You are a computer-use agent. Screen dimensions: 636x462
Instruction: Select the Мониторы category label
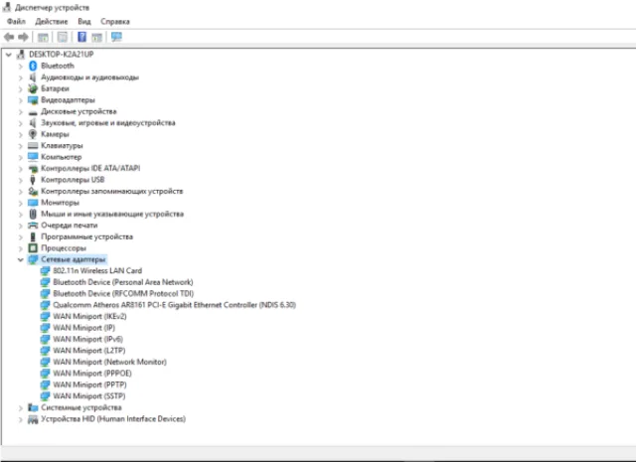coord(60,203)
